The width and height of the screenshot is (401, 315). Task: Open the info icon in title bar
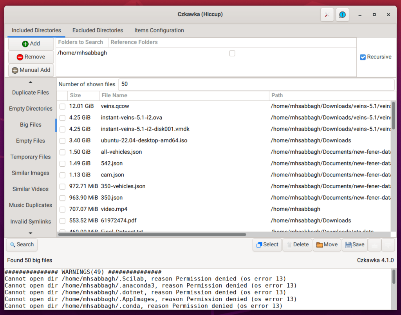(x=342, y=15)
